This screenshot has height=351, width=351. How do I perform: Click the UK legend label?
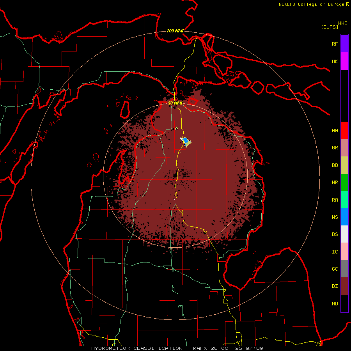click(x=335, y=61)
